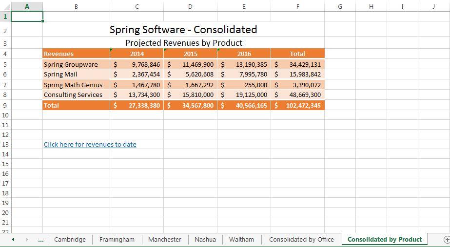Select cell with value 48,669,300
Viewport: 450px width, 247px height.
297,95
